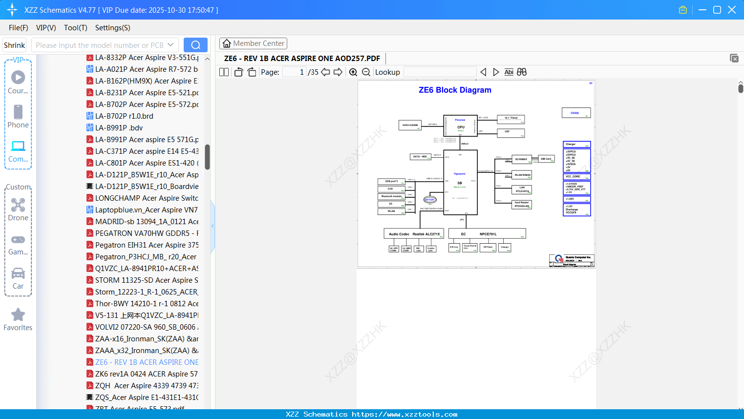Open the Car schematics category
The image size is (744, 419).
pos(18,278)
